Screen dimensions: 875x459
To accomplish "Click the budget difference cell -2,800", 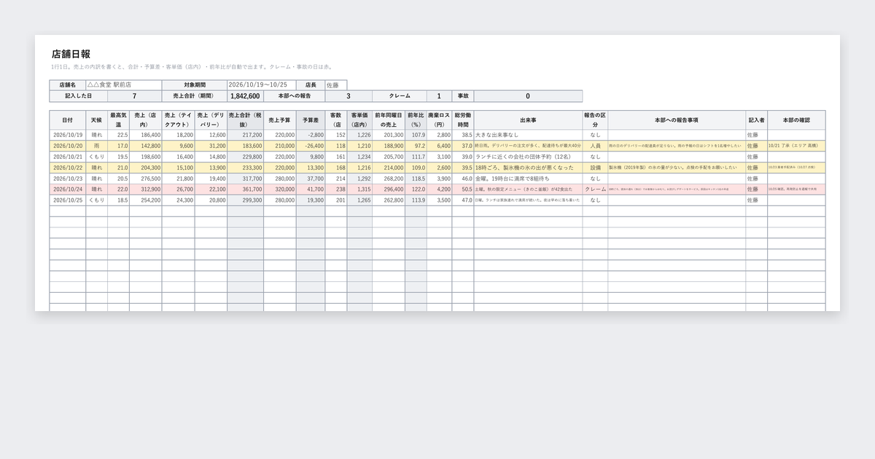I will point(311,135).
